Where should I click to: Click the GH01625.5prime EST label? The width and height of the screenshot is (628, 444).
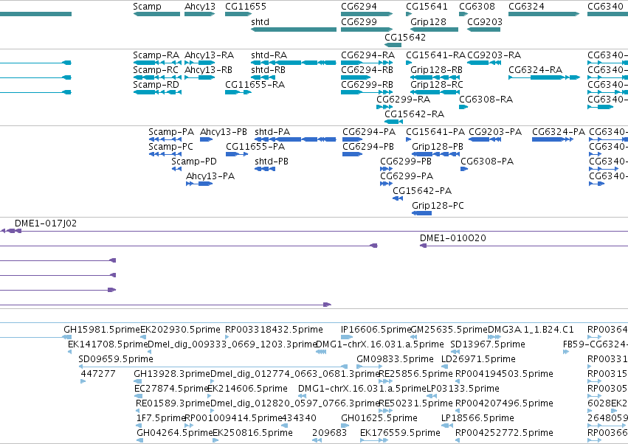pos(379,418)
